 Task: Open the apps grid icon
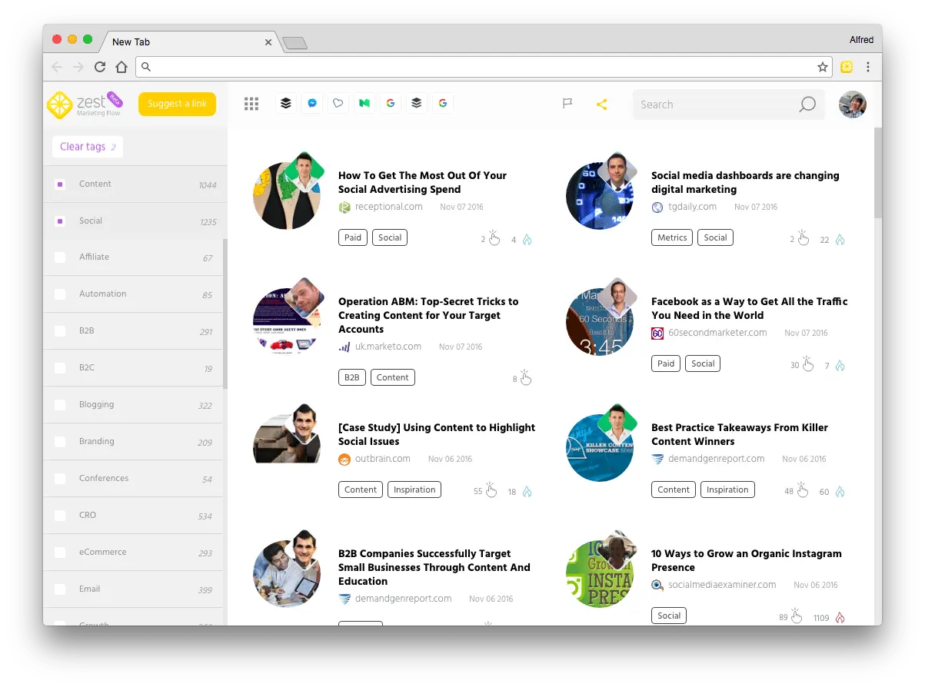(251, 104)
